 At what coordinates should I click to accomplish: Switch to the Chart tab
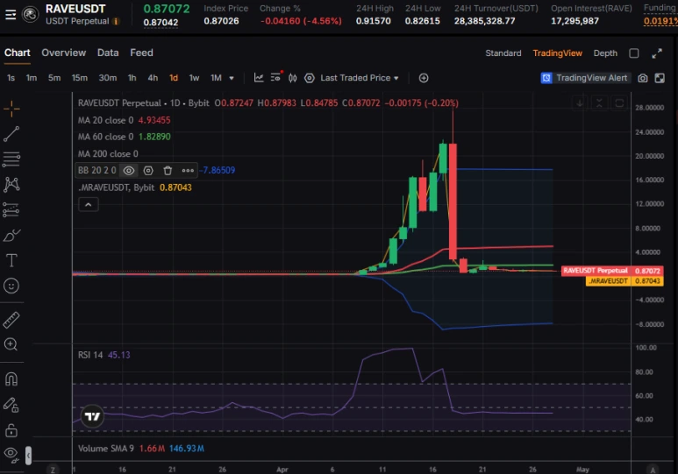coord(18,53)
